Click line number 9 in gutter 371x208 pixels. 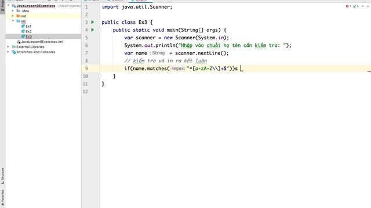click(x=86, y=68)
